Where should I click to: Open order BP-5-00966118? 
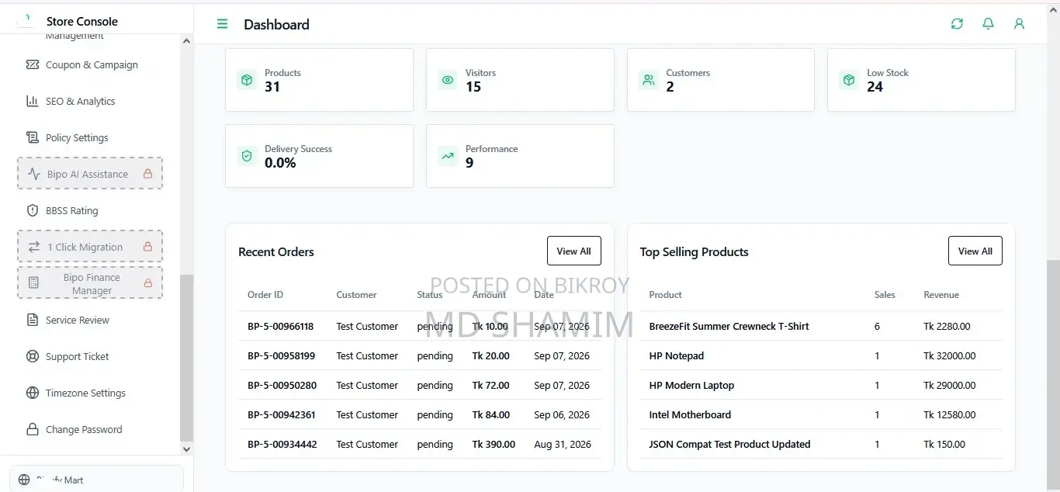(x=280, y=327)
